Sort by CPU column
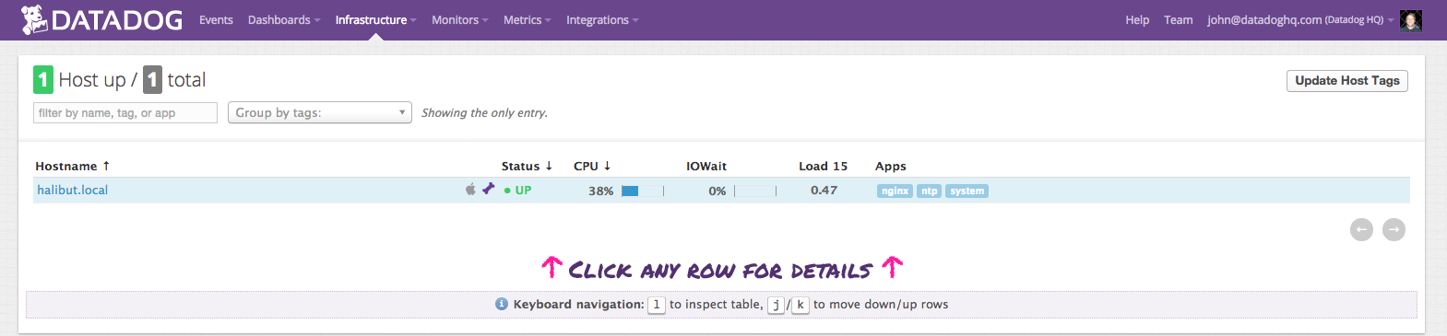This screenshot has width=1447, height=336. pos(592,167)
